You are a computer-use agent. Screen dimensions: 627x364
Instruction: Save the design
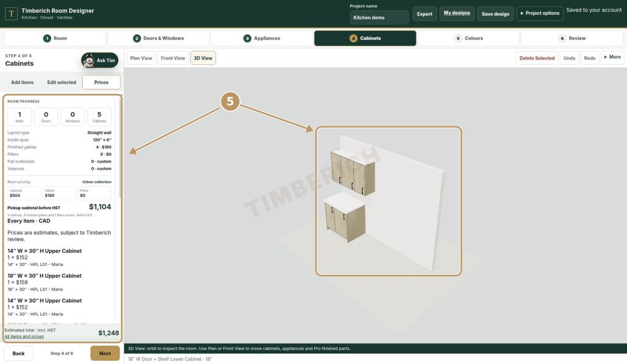pyautogui.click(x=495, y=13)
